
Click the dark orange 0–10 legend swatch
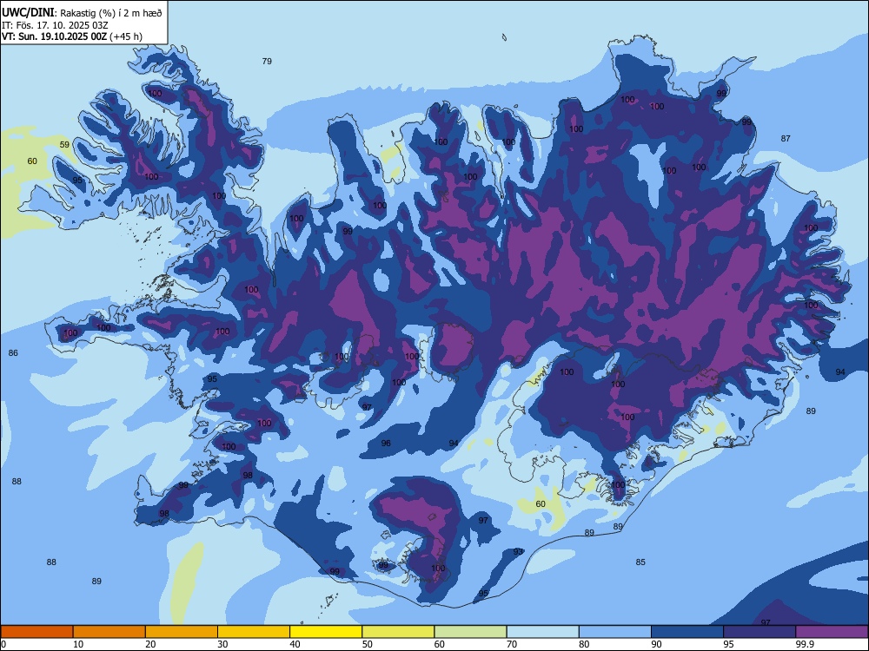(x=36, y=632)
